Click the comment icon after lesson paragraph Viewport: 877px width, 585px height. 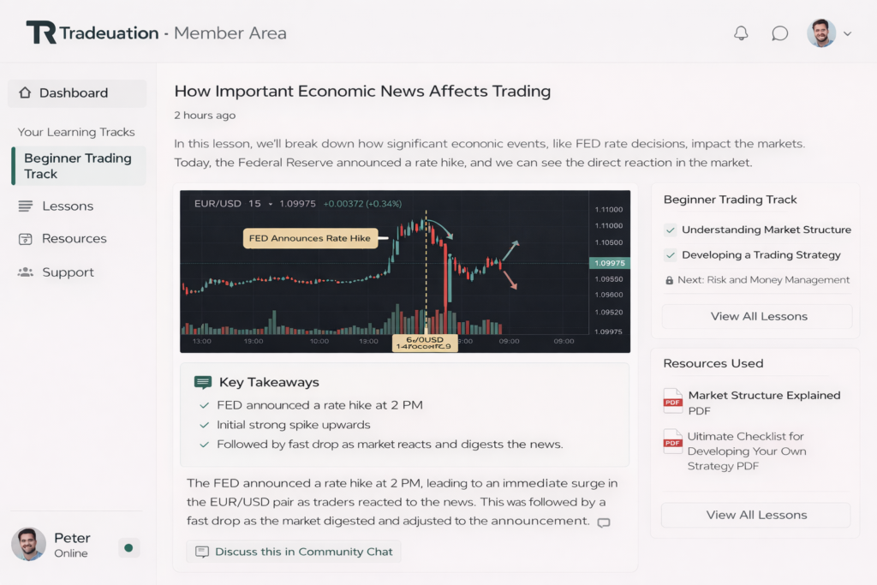[x=604, y=522]
